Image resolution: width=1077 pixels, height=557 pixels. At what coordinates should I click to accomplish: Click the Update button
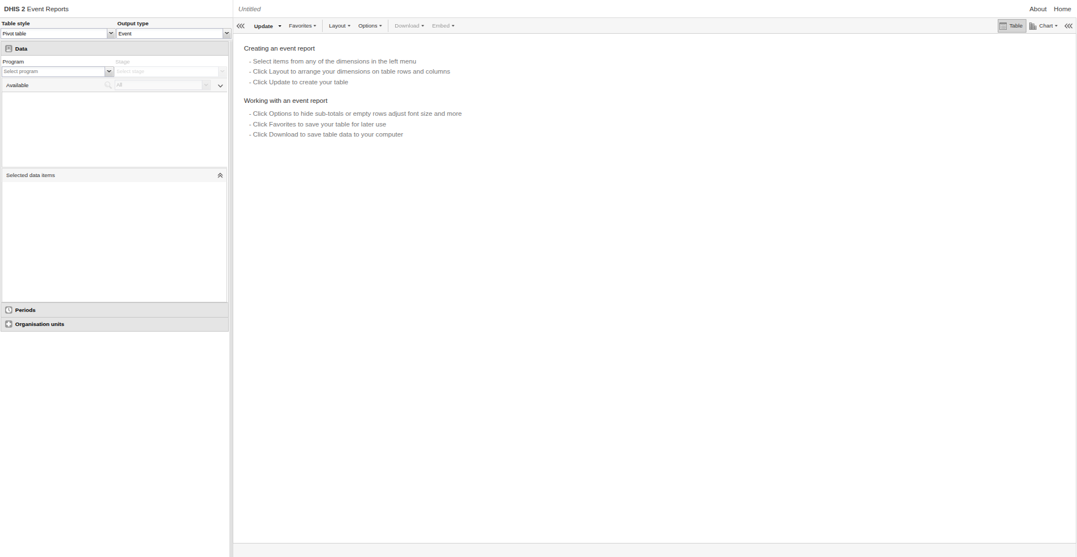tap(263, 26)
